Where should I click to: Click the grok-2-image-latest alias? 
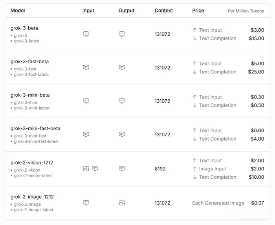(x=33, y=210)
